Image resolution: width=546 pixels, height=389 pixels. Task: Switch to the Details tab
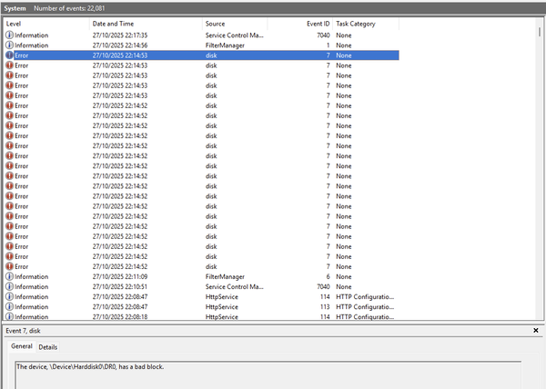coord(47,347)
